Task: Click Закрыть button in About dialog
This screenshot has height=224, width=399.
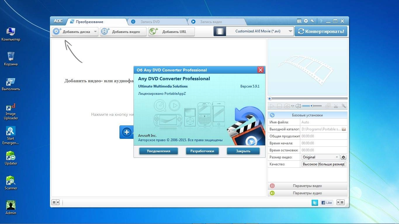Action: pyautogui.click(x=243, y=151)
